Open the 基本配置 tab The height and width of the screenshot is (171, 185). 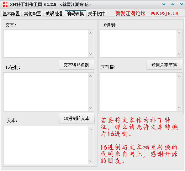[x=11, y=14]
